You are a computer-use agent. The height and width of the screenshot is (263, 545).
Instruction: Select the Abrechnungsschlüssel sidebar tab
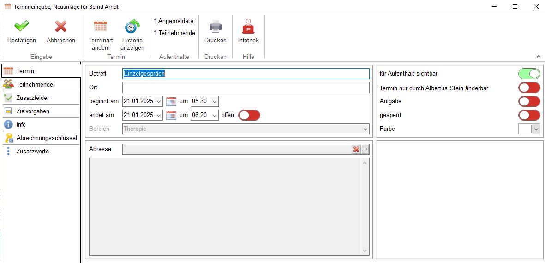click(x=46, y=138)
